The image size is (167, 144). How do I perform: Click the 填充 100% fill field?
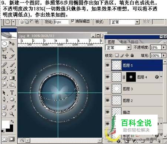tap(156, 55)
